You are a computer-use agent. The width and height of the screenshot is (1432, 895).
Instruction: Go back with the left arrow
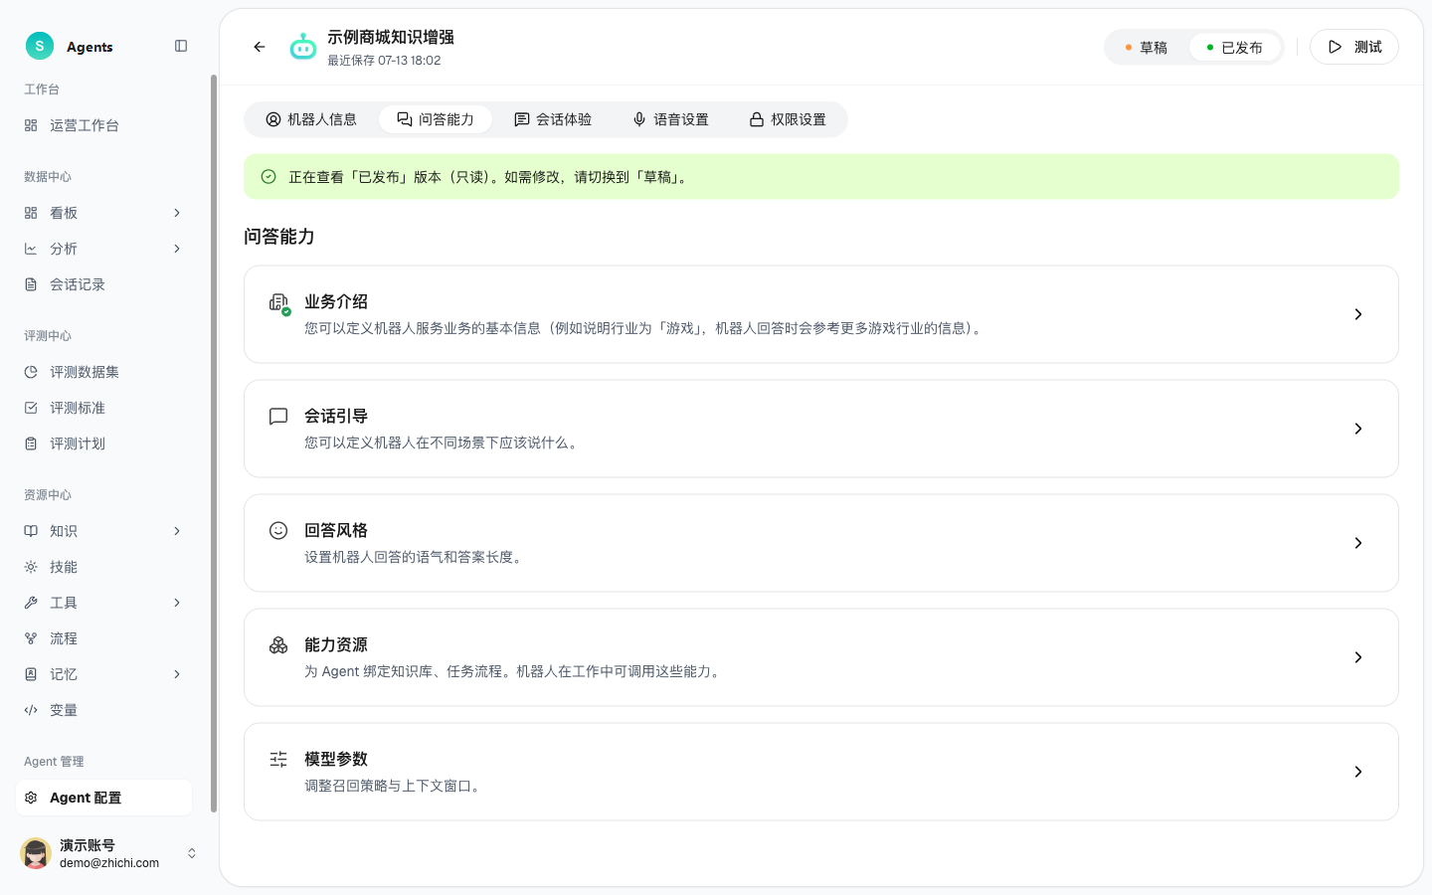point(260,47)
